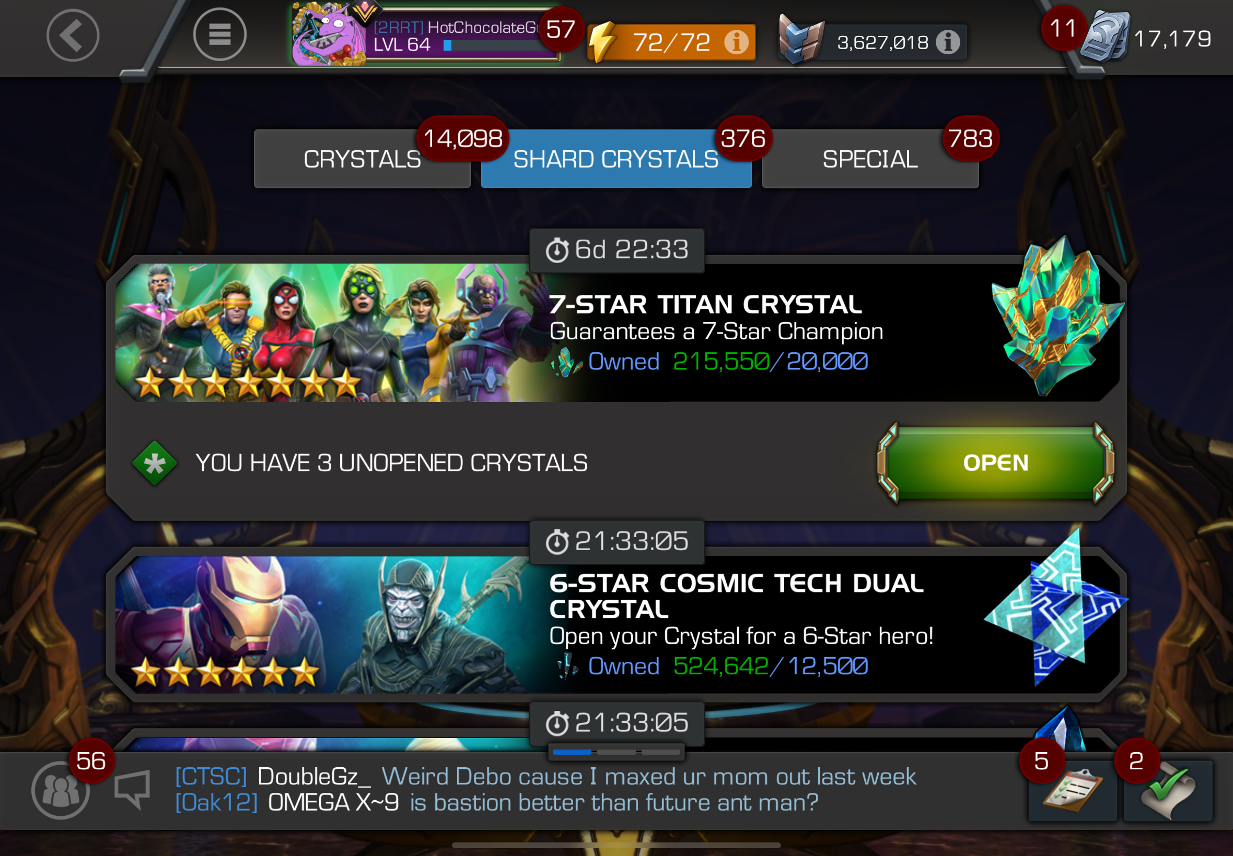1233x856 pixels.
Task: Tap the energy info icon
Action: click(x=737, y=42)
